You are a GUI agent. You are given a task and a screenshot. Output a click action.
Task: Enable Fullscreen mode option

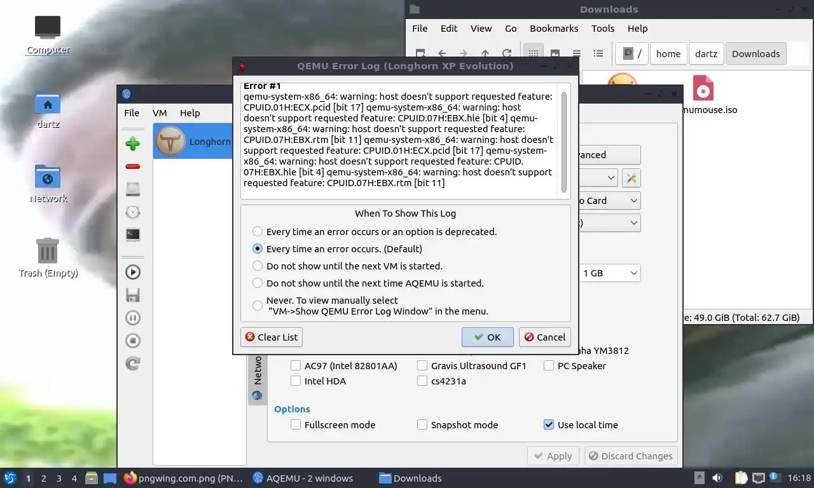click(333, 425)
